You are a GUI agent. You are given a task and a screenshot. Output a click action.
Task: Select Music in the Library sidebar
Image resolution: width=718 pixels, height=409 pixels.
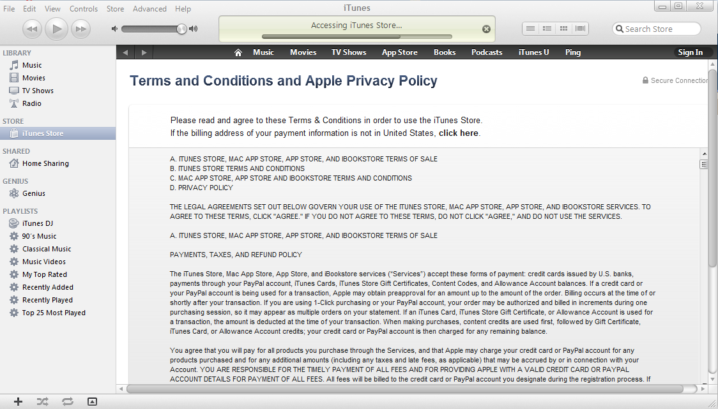point(57,65)
